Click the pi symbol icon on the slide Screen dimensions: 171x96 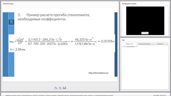[x=11, y=22]
